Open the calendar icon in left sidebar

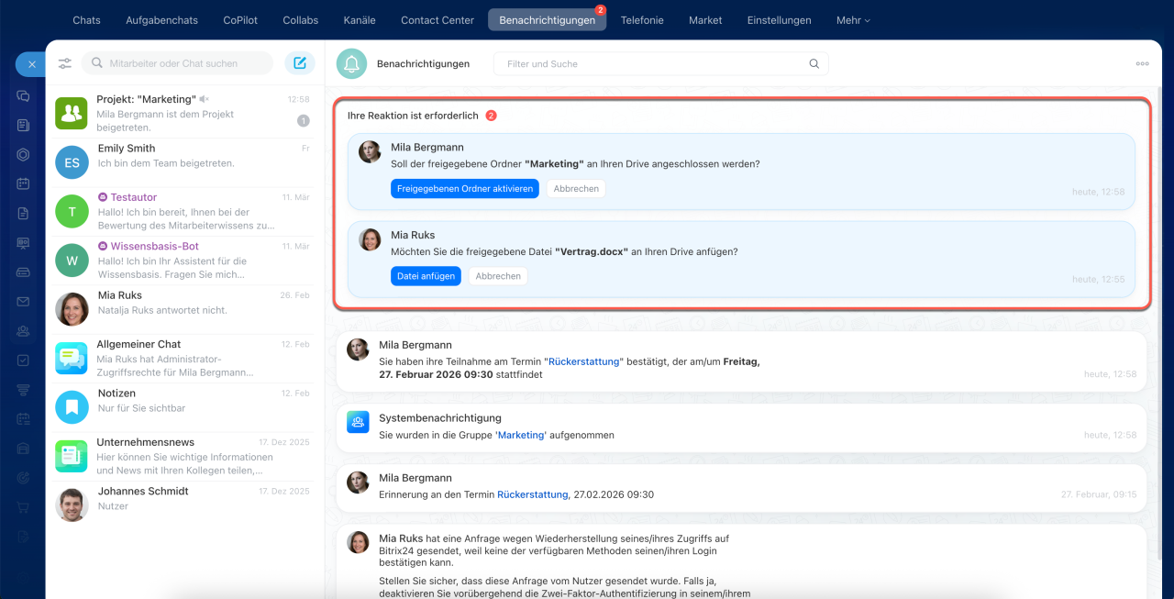[x=23, y=183]
